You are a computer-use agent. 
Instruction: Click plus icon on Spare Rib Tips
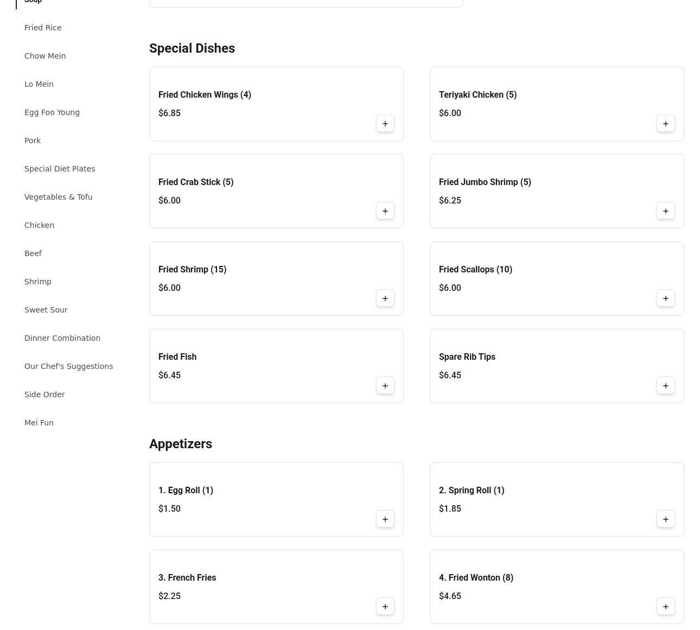coord(666,386)
